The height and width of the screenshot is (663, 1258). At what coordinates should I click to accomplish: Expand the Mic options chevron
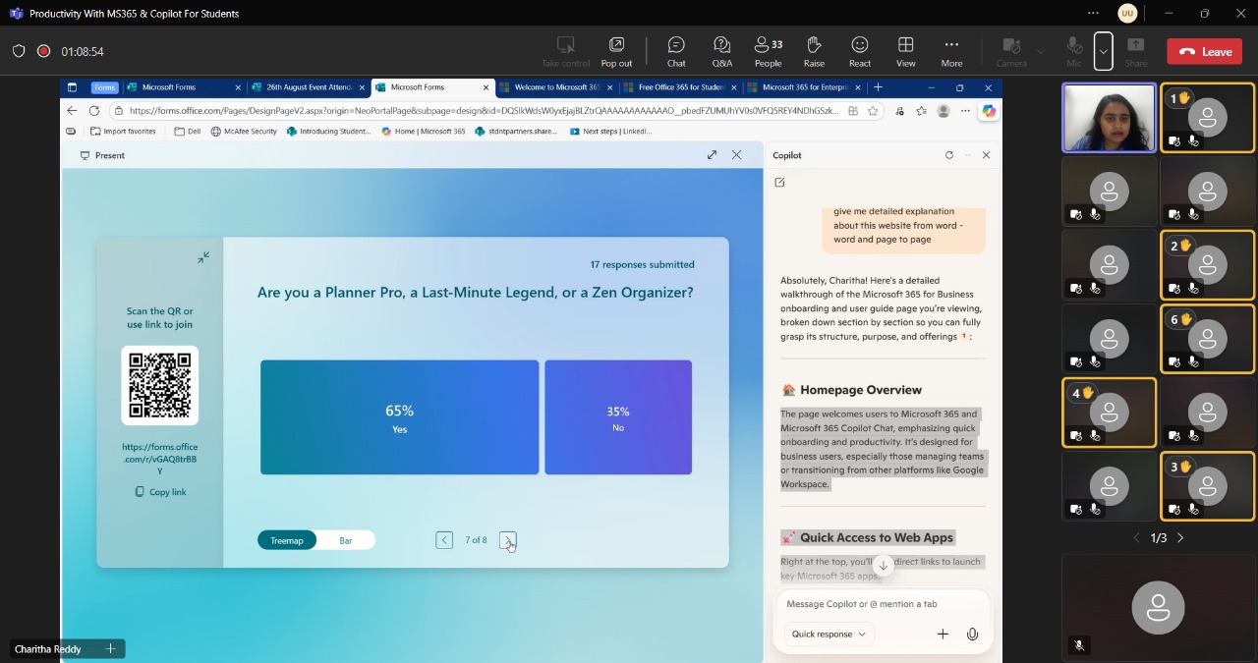point(1103,51)
